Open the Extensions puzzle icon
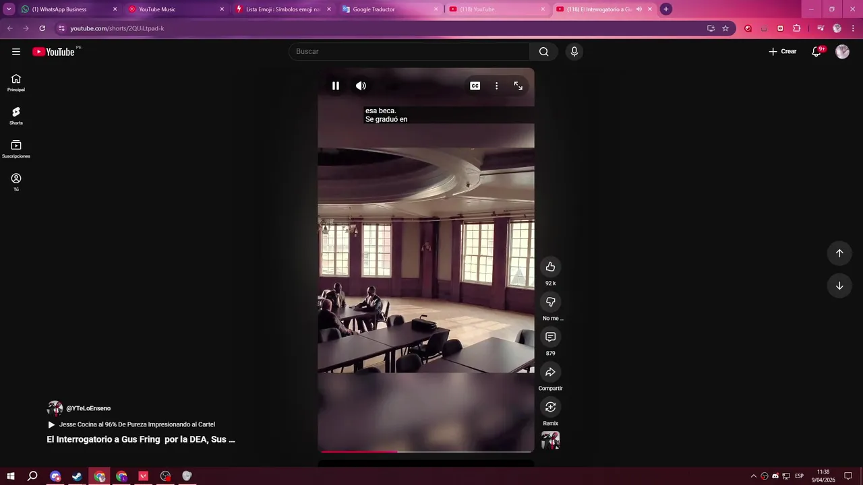863x485 pixels. pyautogui.click(x=797, y=28)
